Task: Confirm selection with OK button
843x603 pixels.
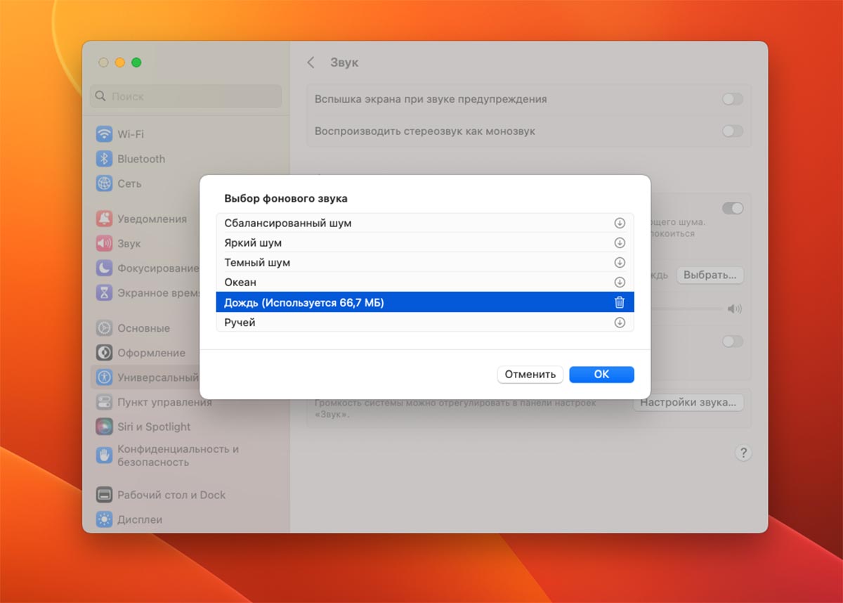Action: [x=601, y=374]
